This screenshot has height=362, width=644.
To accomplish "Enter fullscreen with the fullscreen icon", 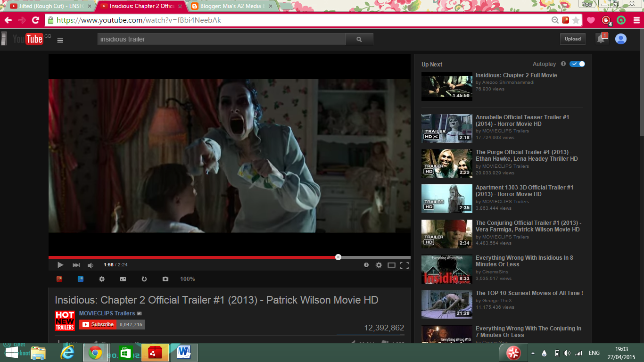I will click(x=405, y=265).
